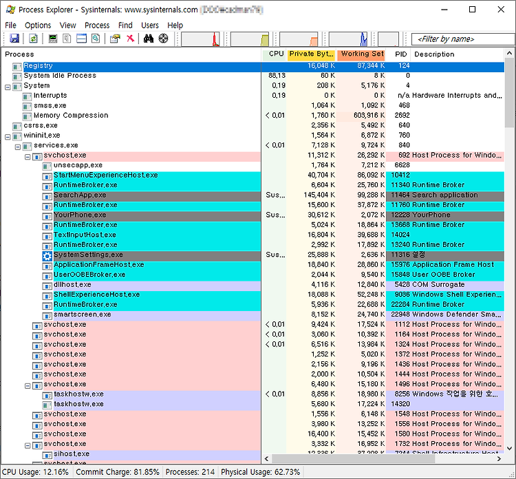The width and height of the screenshot is (516, 479).
Task: Click the YourPhone.exe process icon
Action: pos(47,216)
